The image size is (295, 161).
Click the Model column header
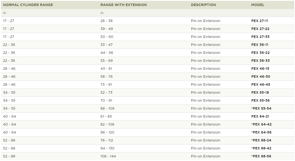258,5
